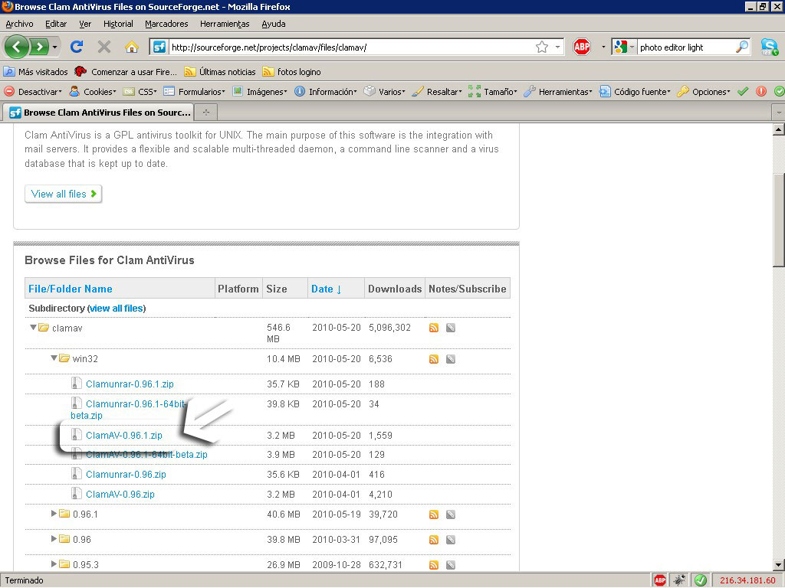785x588 pixels.
Task: Click the Adblock Plus status bar icon
Action: pyautogui.click(x=660, y=580)
